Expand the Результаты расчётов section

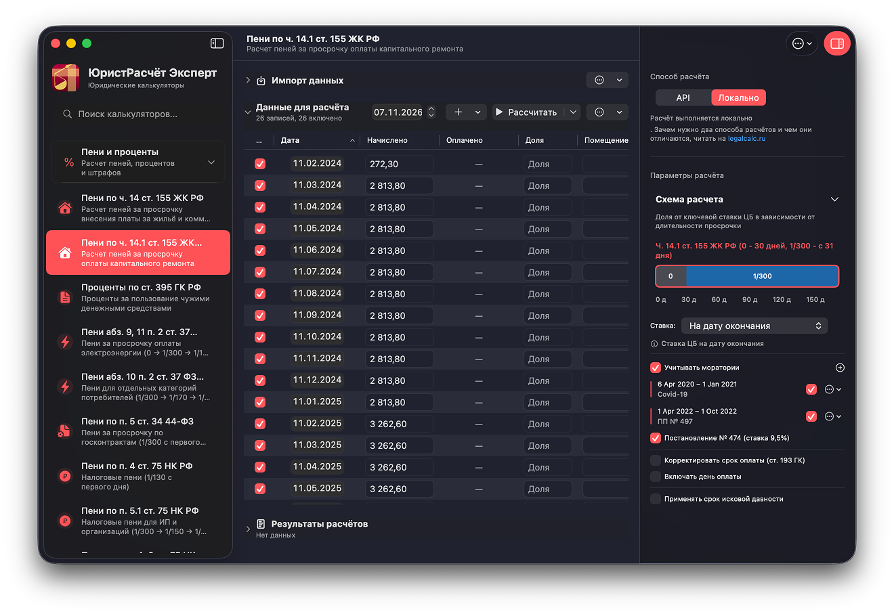[x=248, y=529]
